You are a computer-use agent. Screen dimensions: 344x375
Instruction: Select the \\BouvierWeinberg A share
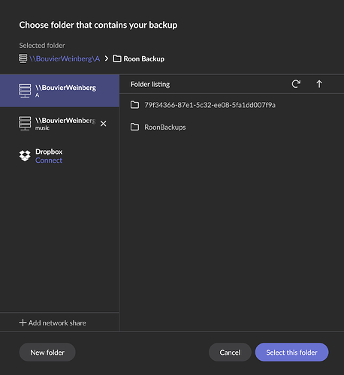59,91
